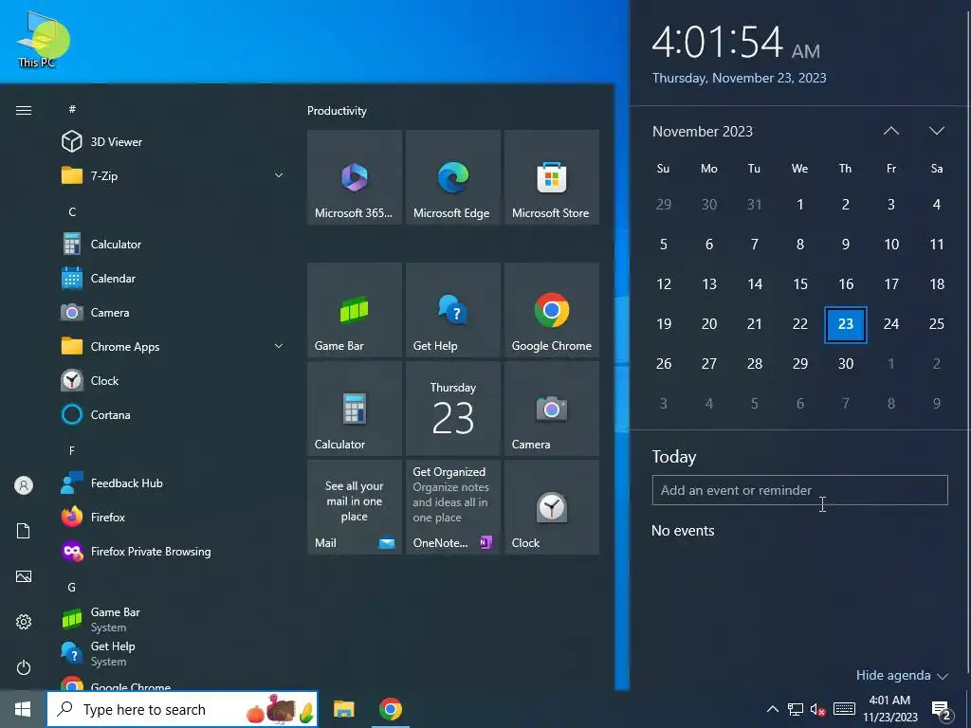Select November 30 in the calendar
This screenshot has width=971, height=728.
coord(845,363)
